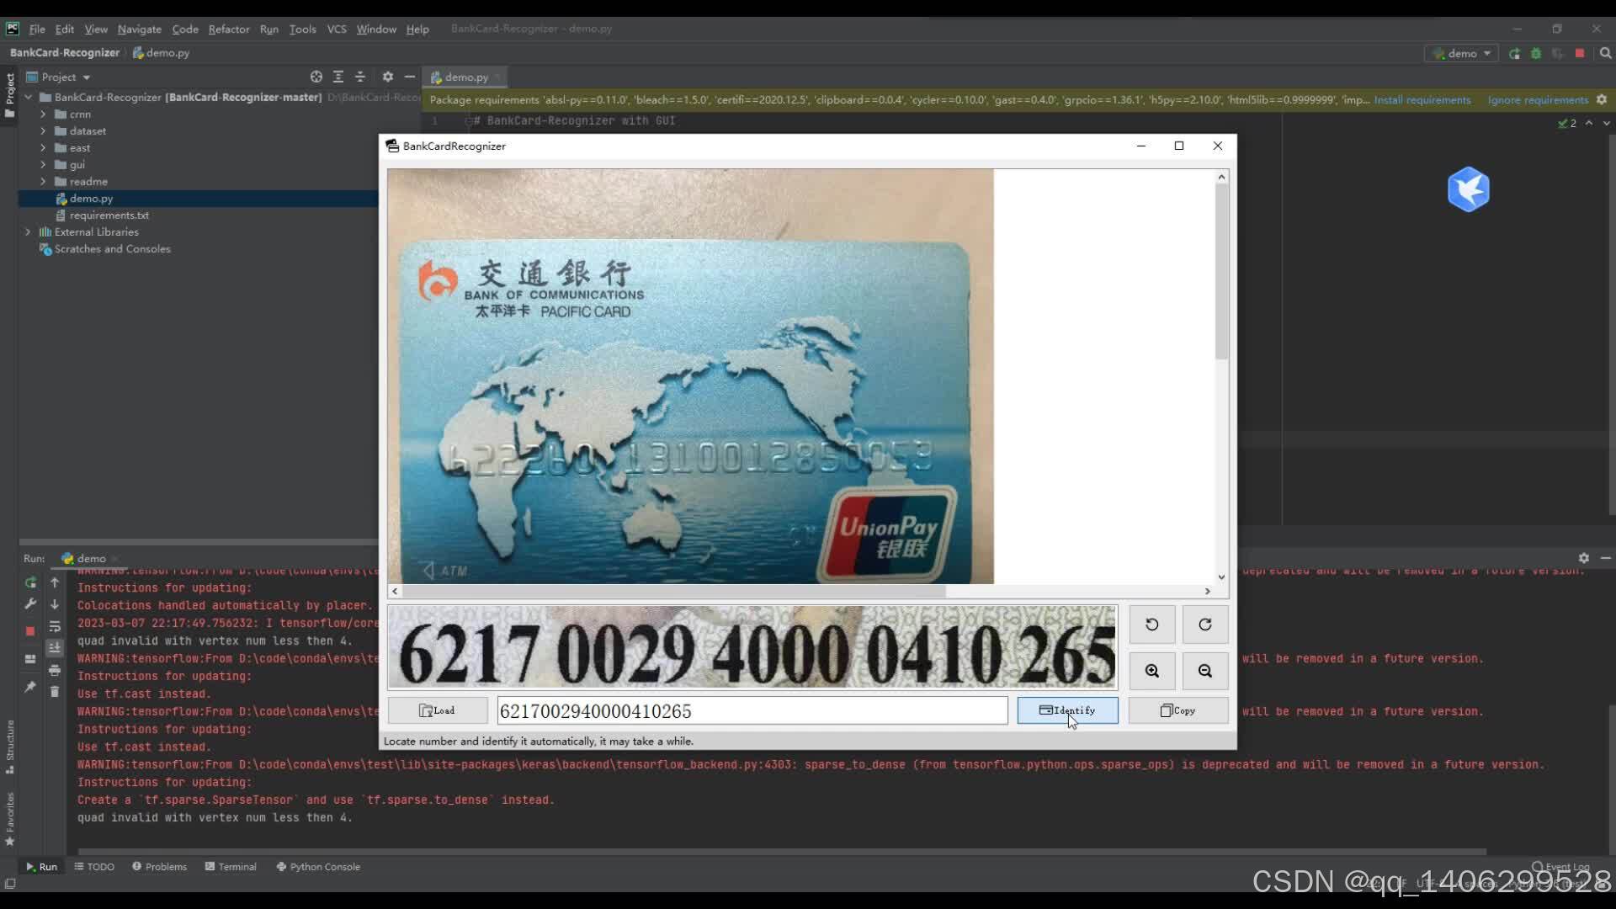Click the cropped card number image
Viewport: 1616px width, 909px height.
[x=752, y=647]
